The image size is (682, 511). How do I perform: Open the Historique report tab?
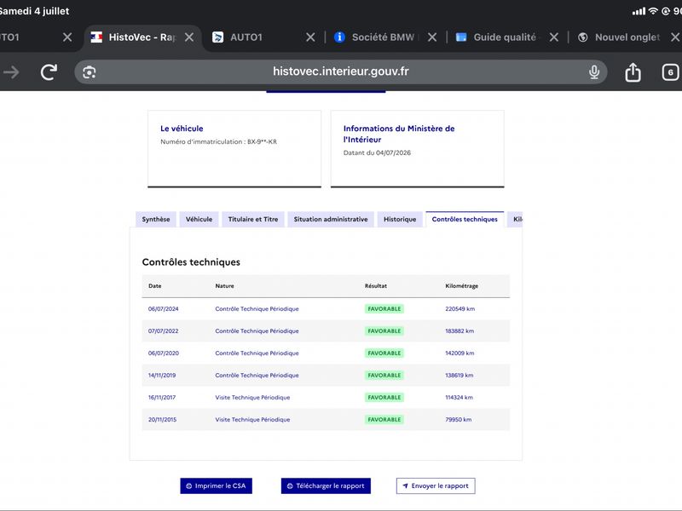click(400, 220)
